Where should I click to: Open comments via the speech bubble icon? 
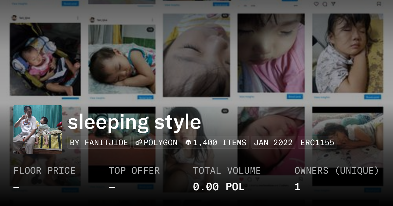(x=325, y=4)
